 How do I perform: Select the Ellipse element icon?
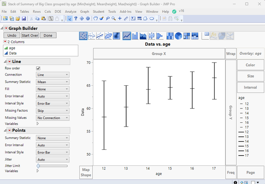(x=108, y=36)
